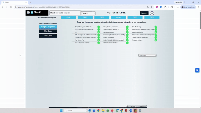This screenshot has height=113, width=201.
Task: Click the Enter passphrase profile button
Action: (188, 7)
